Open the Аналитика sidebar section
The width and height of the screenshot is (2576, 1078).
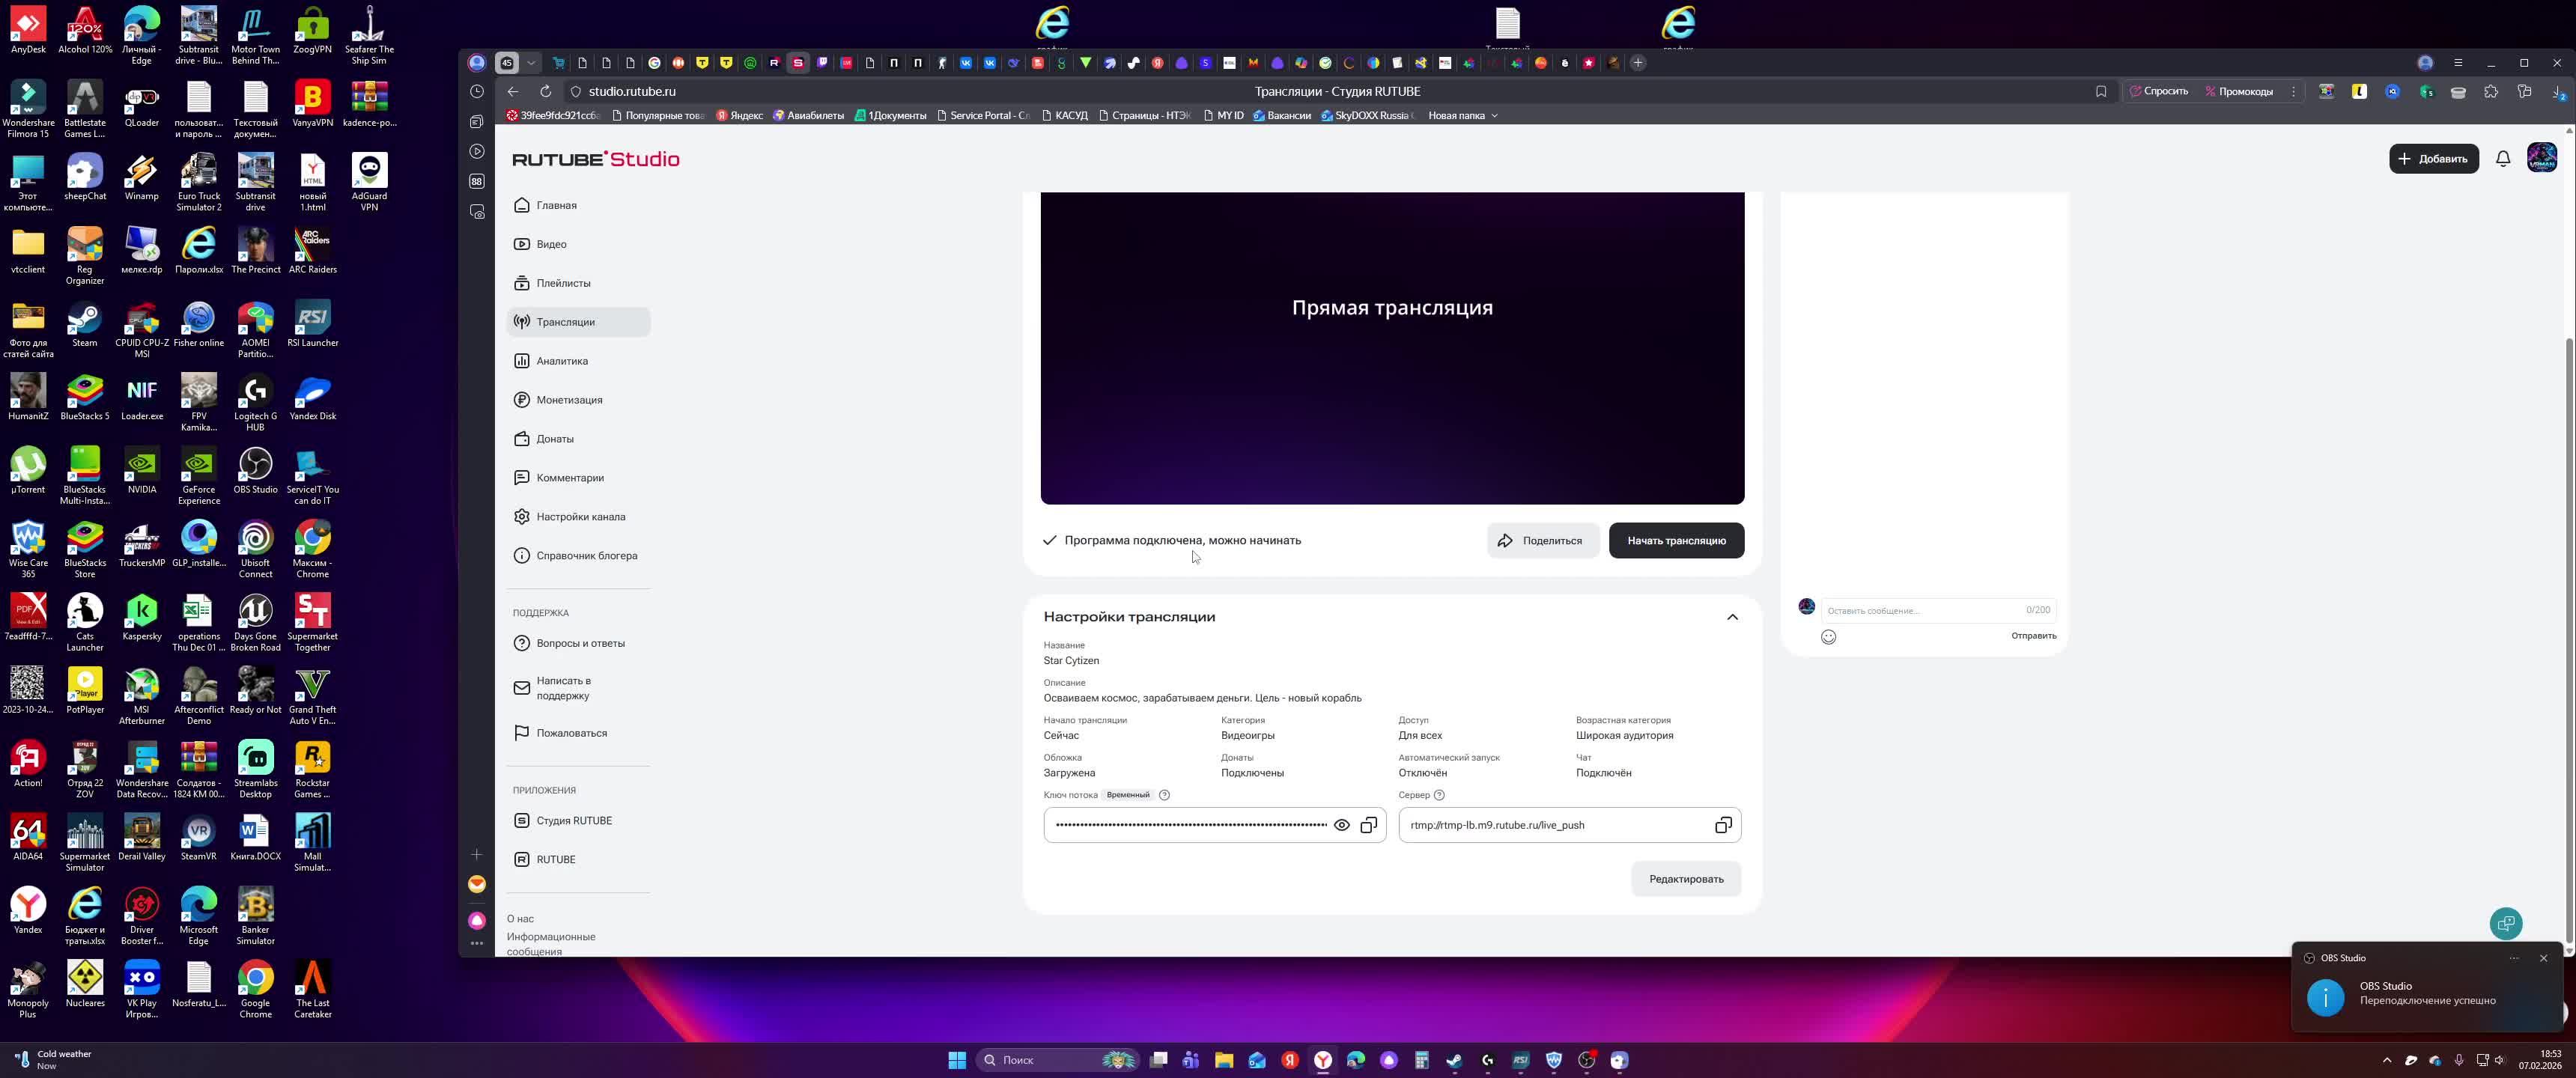[x=562, y=361]
